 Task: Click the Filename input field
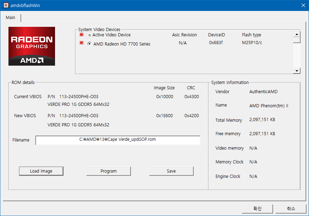(118, 140)
